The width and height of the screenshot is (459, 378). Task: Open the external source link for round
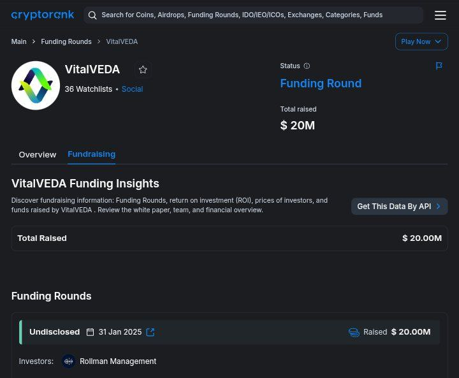click(x=150, y=332)
